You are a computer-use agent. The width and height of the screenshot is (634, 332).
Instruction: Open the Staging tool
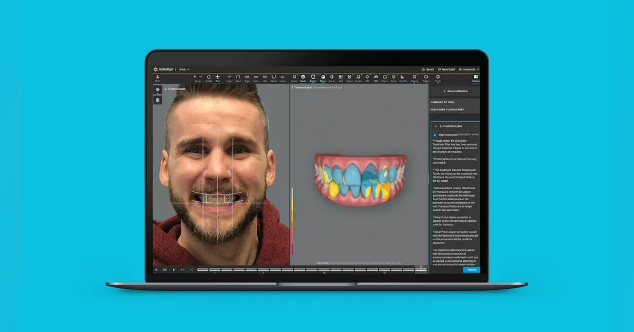[x=414, y=77]
